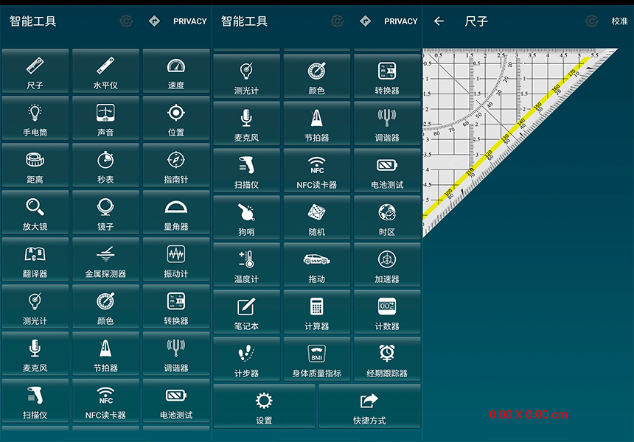
Task: Start the 秒表 stopwatch tool
Action: pos(105,166)
